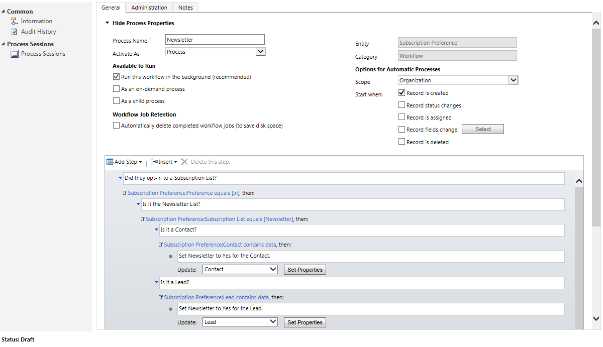The image size is (603, 347).
Task: Uncheck 'Record is created' checkbox
Action: pos(401,93)
